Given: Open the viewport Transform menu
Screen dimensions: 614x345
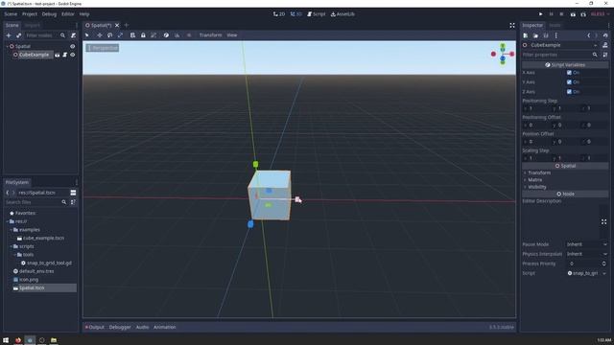Looking at the screenshot, I should 210,35.
